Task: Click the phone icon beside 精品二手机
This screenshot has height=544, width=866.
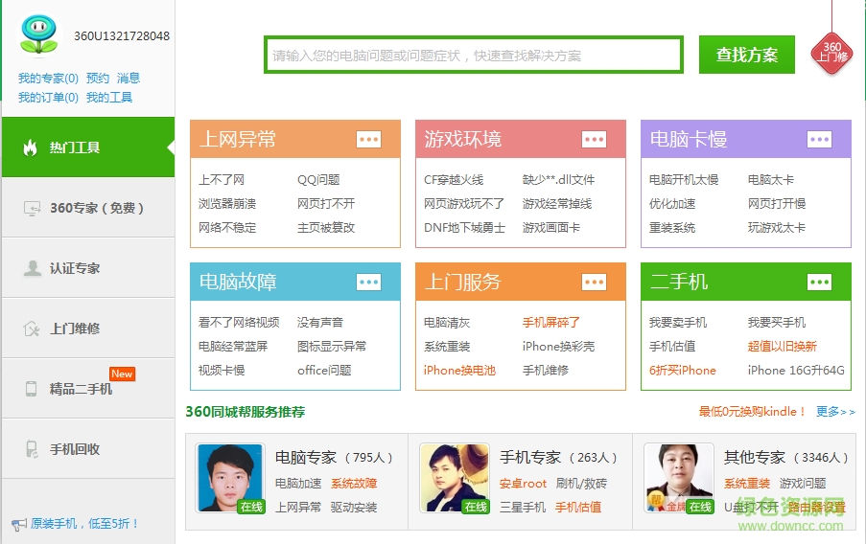Action: (32, 389)
